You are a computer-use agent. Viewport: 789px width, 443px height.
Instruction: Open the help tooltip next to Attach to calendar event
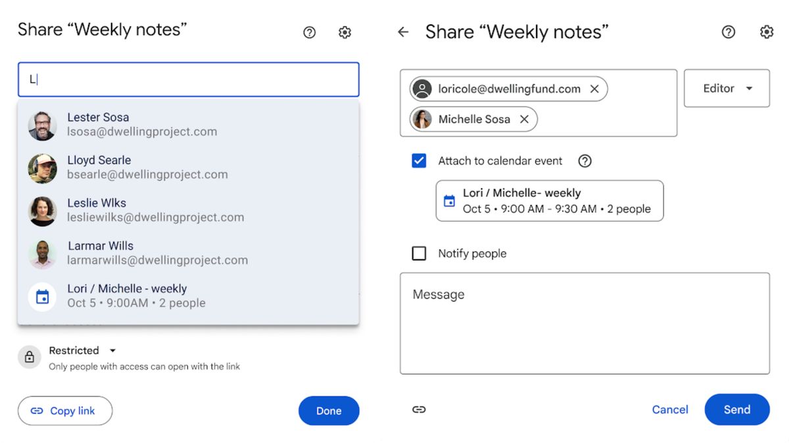(x=585, y=161)
